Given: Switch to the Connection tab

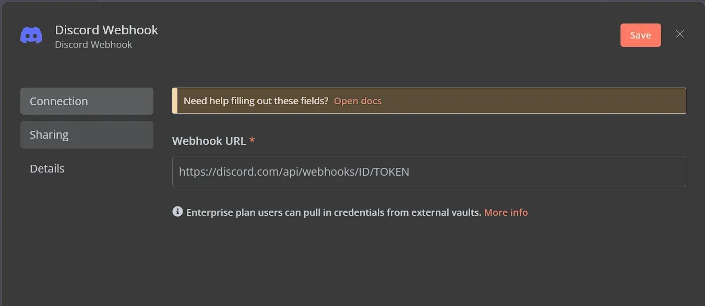Looking at the screenshot, I should coord(87,101).
